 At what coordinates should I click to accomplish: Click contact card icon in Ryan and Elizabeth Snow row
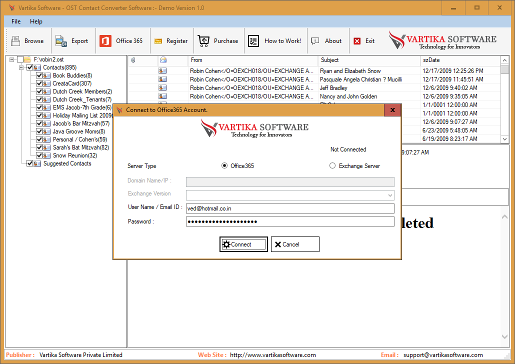162,70
